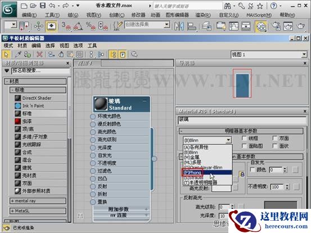Click the 3ds Max application logo button
311x233 pixels.
click(8, 10)
